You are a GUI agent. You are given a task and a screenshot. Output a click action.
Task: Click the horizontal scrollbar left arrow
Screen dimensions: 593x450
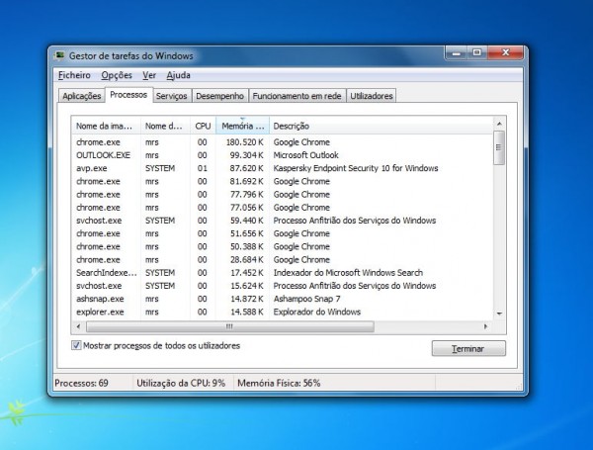pos(78,326)
